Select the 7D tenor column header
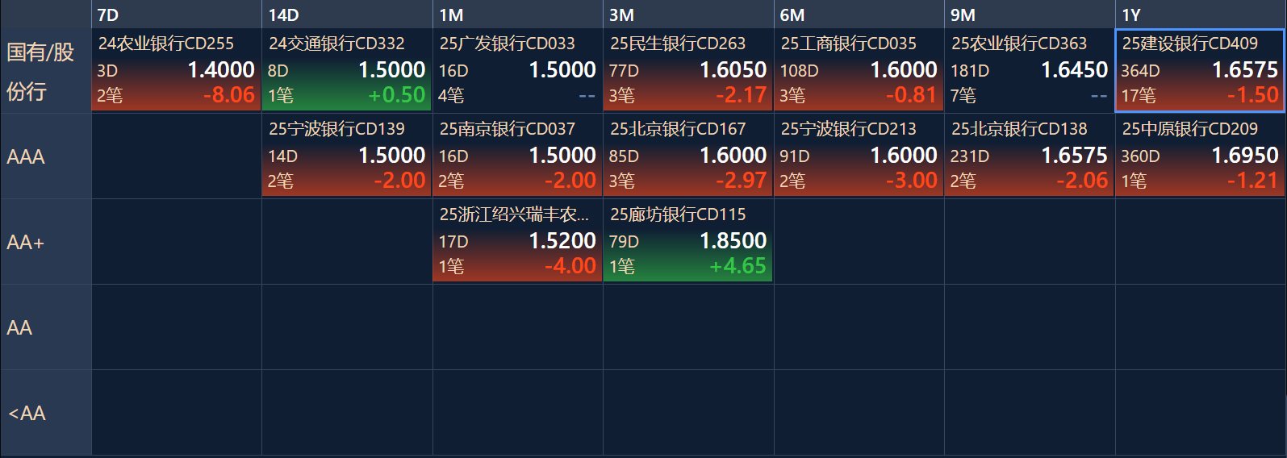 click(176, 15)
